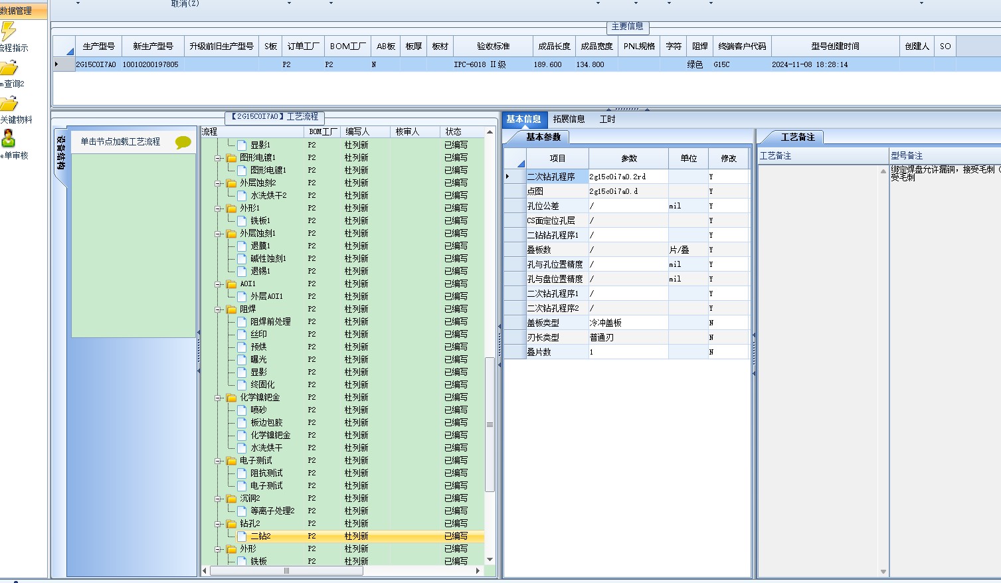The width and height of the screenshot is (1001, 583).
Task: Open the 流程指示 lightning icon in sidebar
Action: pyautogui.click(x=8, y=31)
